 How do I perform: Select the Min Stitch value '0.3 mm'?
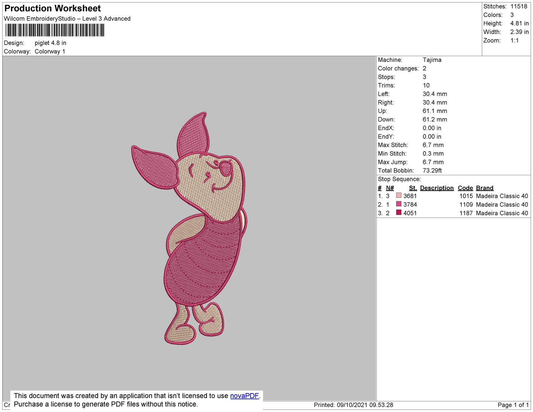(433, 154)
